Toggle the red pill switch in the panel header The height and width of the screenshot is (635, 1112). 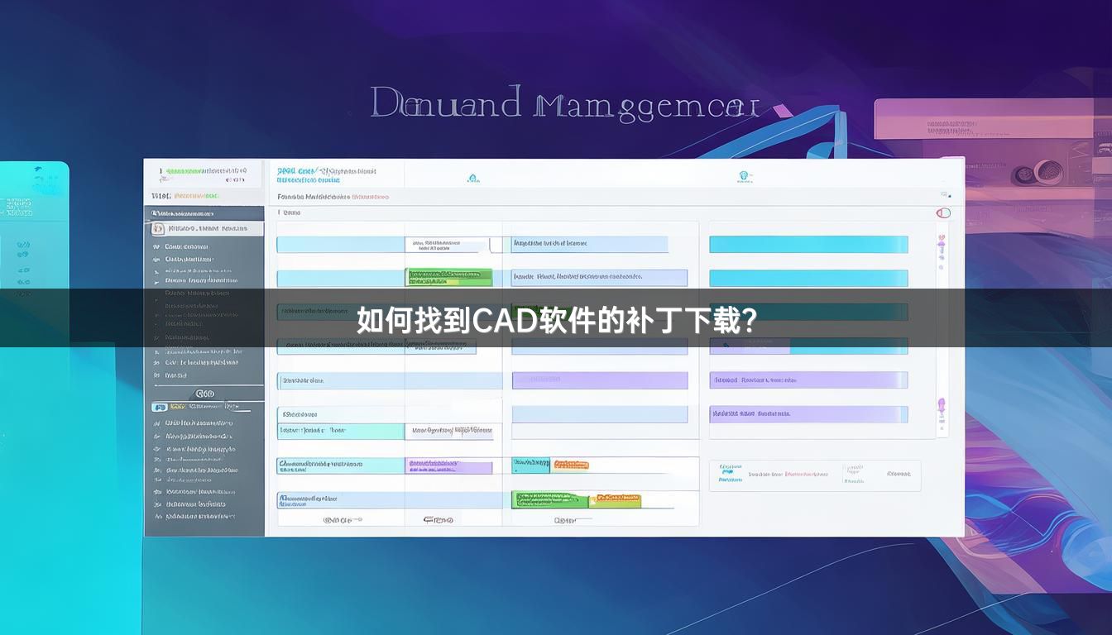point(943,212)
